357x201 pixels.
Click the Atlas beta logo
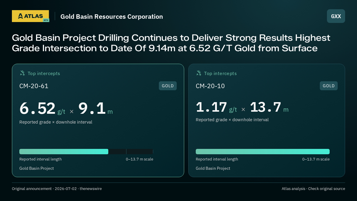[30, 16]
